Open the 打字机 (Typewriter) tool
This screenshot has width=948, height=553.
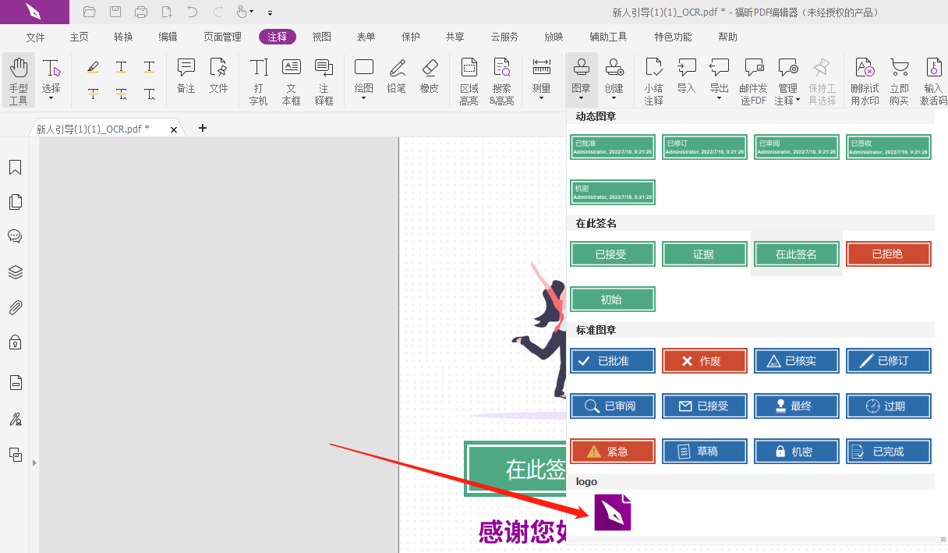pyautogui.click(x=257, y=78)
